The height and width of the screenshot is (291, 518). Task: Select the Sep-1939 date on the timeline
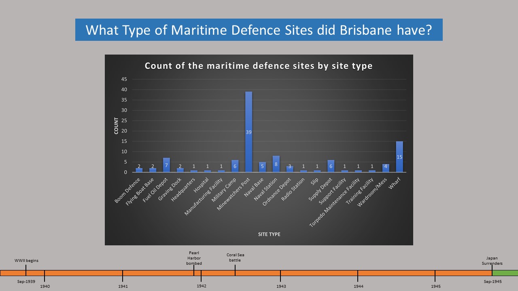[25, 281]
